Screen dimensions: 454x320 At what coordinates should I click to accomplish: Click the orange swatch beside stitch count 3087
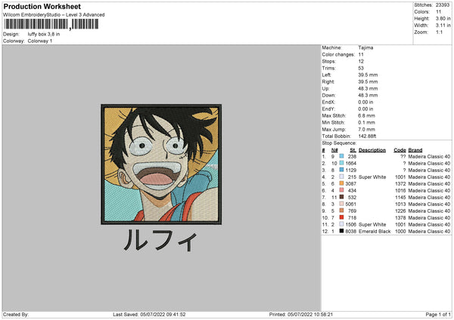point(342,183)
